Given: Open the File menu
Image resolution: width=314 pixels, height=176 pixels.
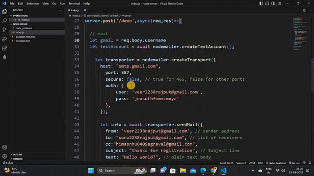Looking at the screenshot, I should (12, 3).
